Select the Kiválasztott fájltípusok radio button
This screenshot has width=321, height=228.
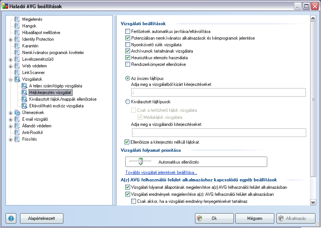click(128, 102)
